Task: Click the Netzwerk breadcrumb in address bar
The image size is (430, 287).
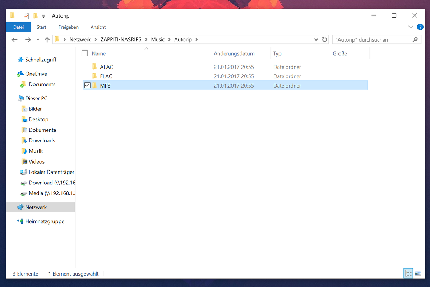Action: [80, 39]
